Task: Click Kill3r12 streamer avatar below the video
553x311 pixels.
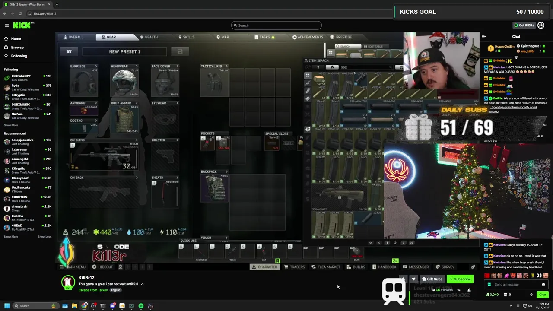Action: [68, 283]
